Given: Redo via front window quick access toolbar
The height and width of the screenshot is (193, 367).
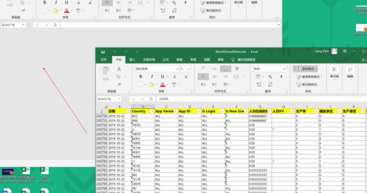Looking at the screenshot, I should pos(126,52).
